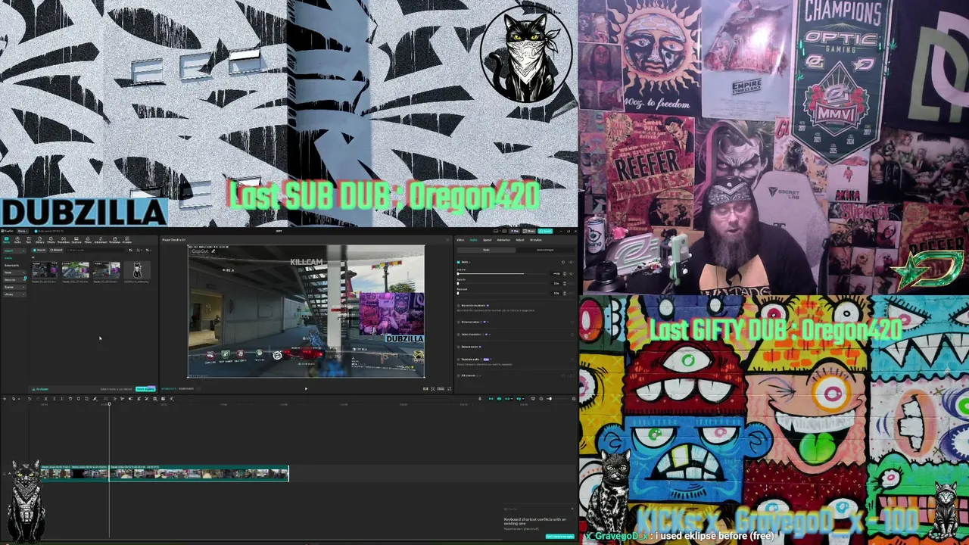Enable Separate audio checkbox
This screenshot has width=969, height=545.
tap(459, 360)
